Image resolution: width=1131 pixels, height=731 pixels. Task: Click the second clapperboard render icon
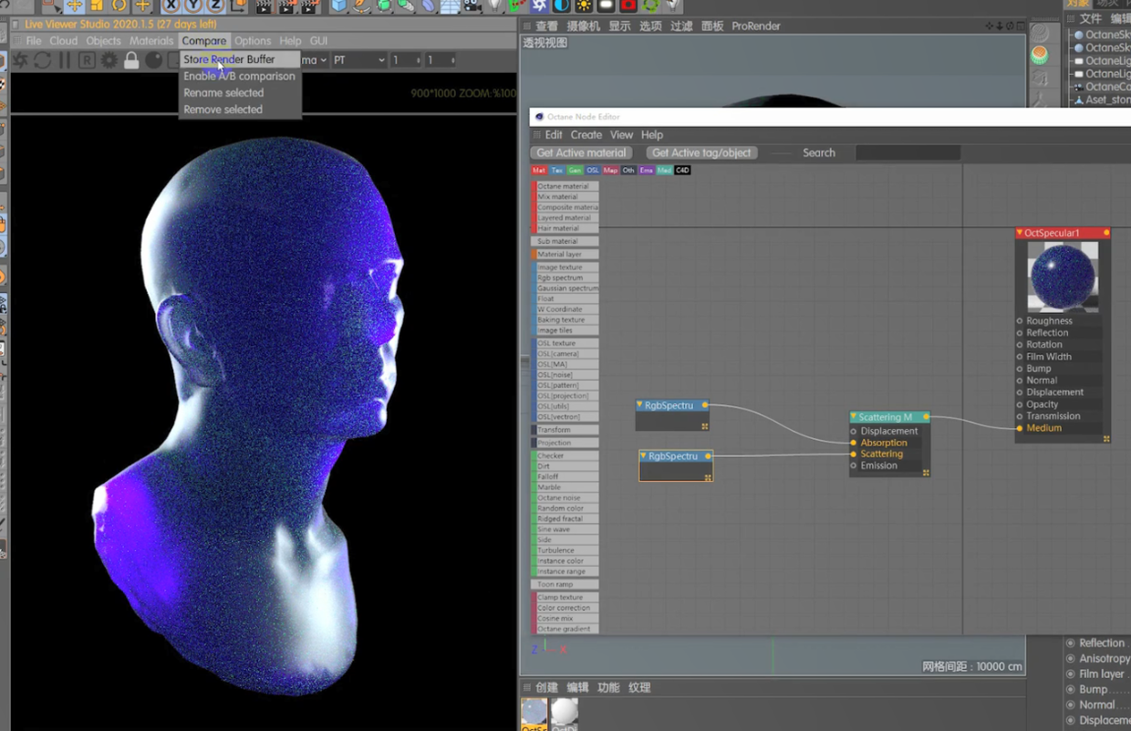(286, 5)
